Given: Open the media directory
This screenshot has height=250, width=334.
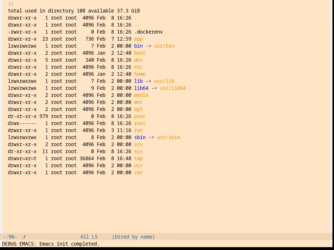Looking at the screenshot, I should tap(141, 95).
